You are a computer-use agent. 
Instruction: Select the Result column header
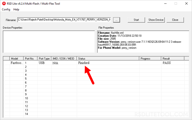click(x=173, y=59)
